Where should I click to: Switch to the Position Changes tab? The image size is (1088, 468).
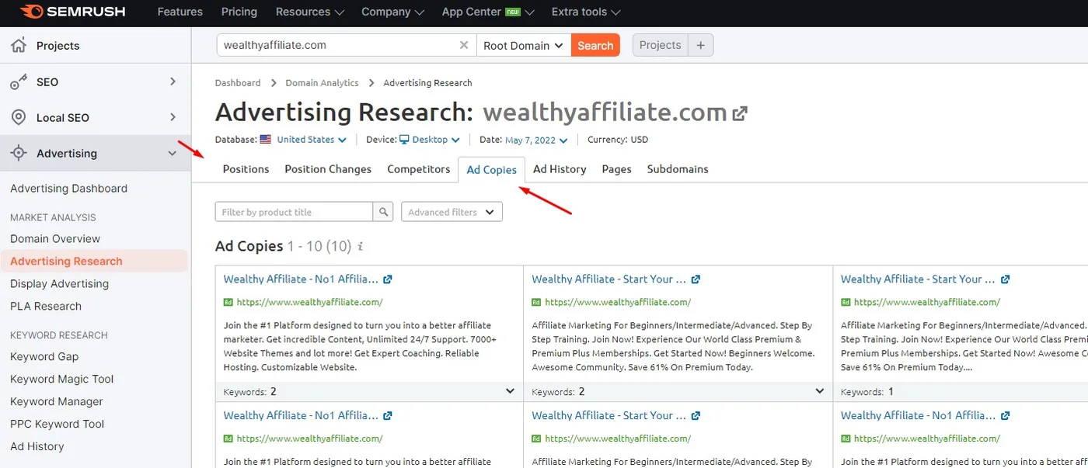coord(328,169)
